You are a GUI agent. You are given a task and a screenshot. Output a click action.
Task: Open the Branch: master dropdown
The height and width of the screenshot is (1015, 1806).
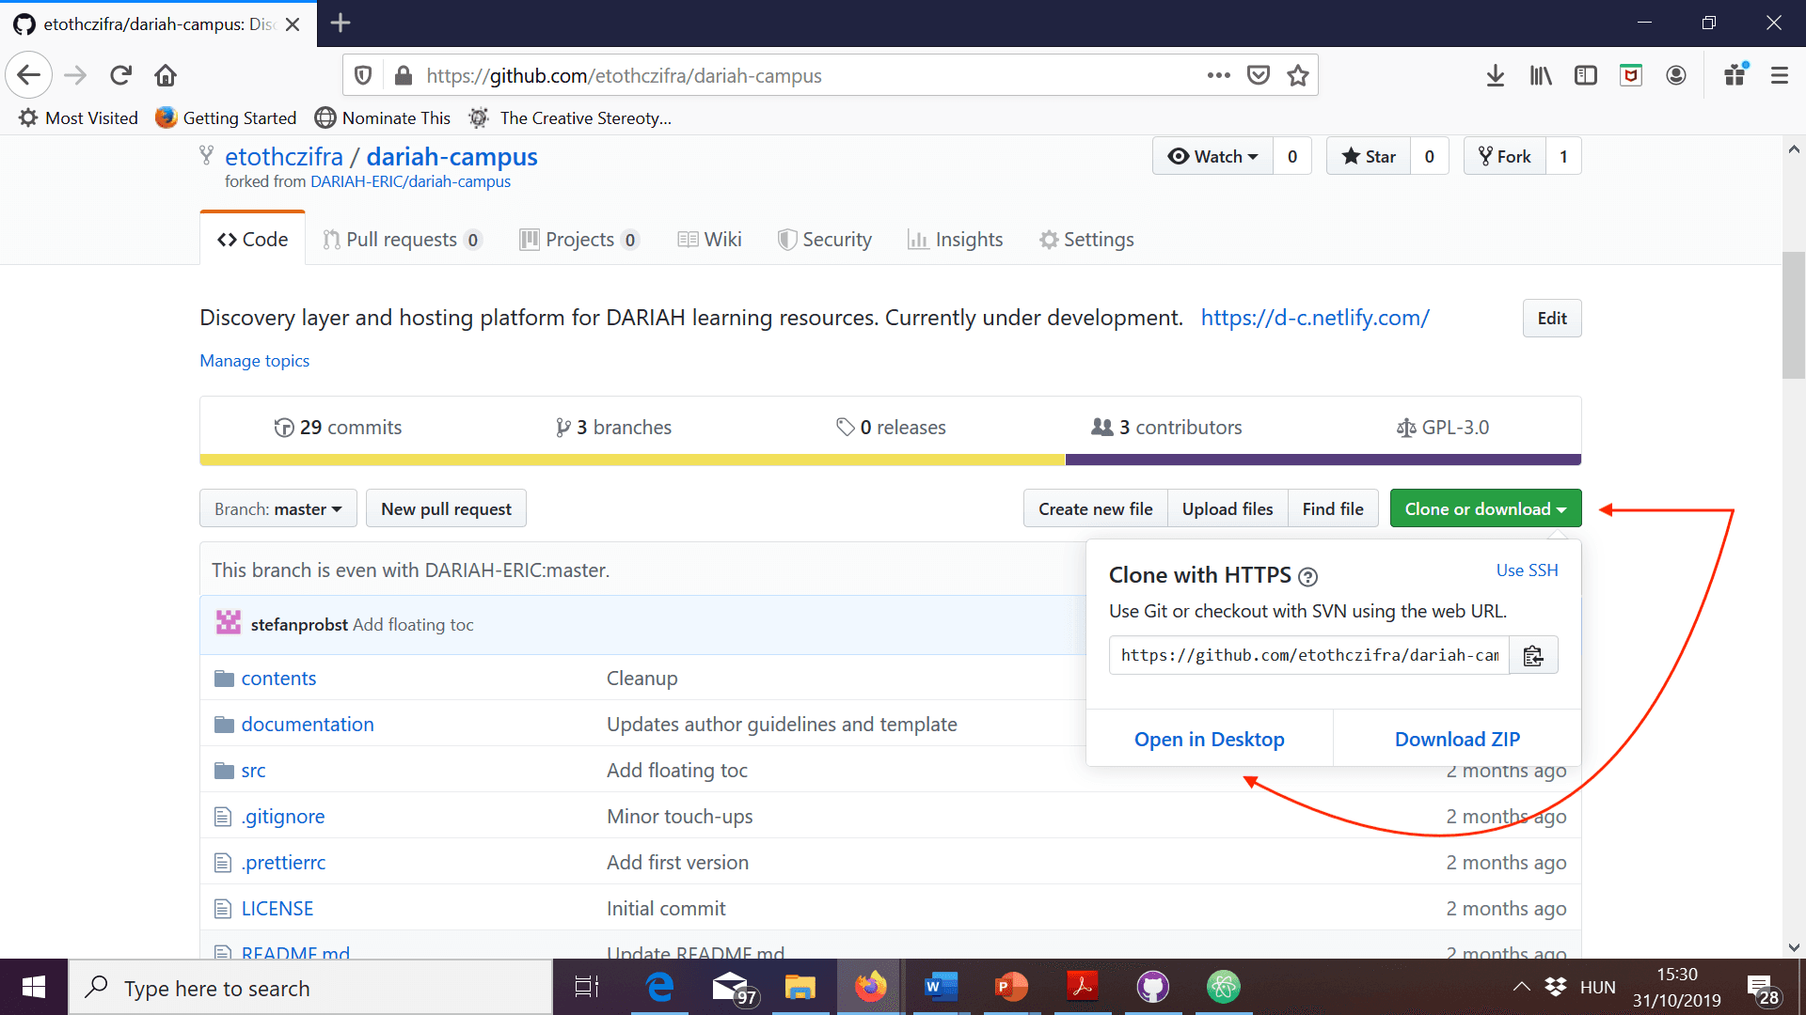coord(277,508)
